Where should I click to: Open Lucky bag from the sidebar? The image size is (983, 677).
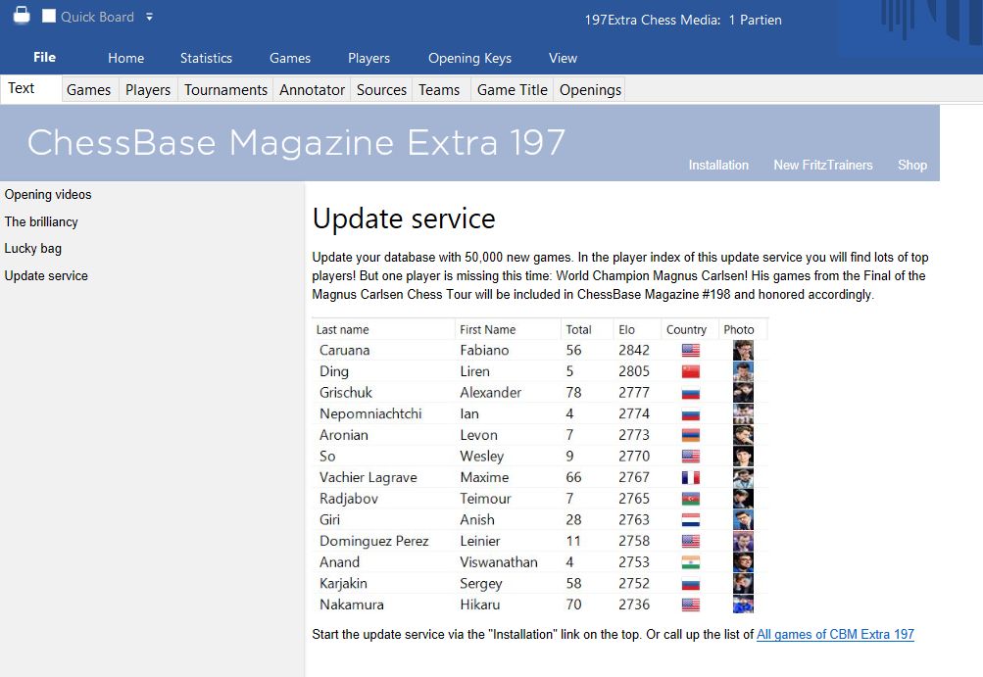pos(32,248)
